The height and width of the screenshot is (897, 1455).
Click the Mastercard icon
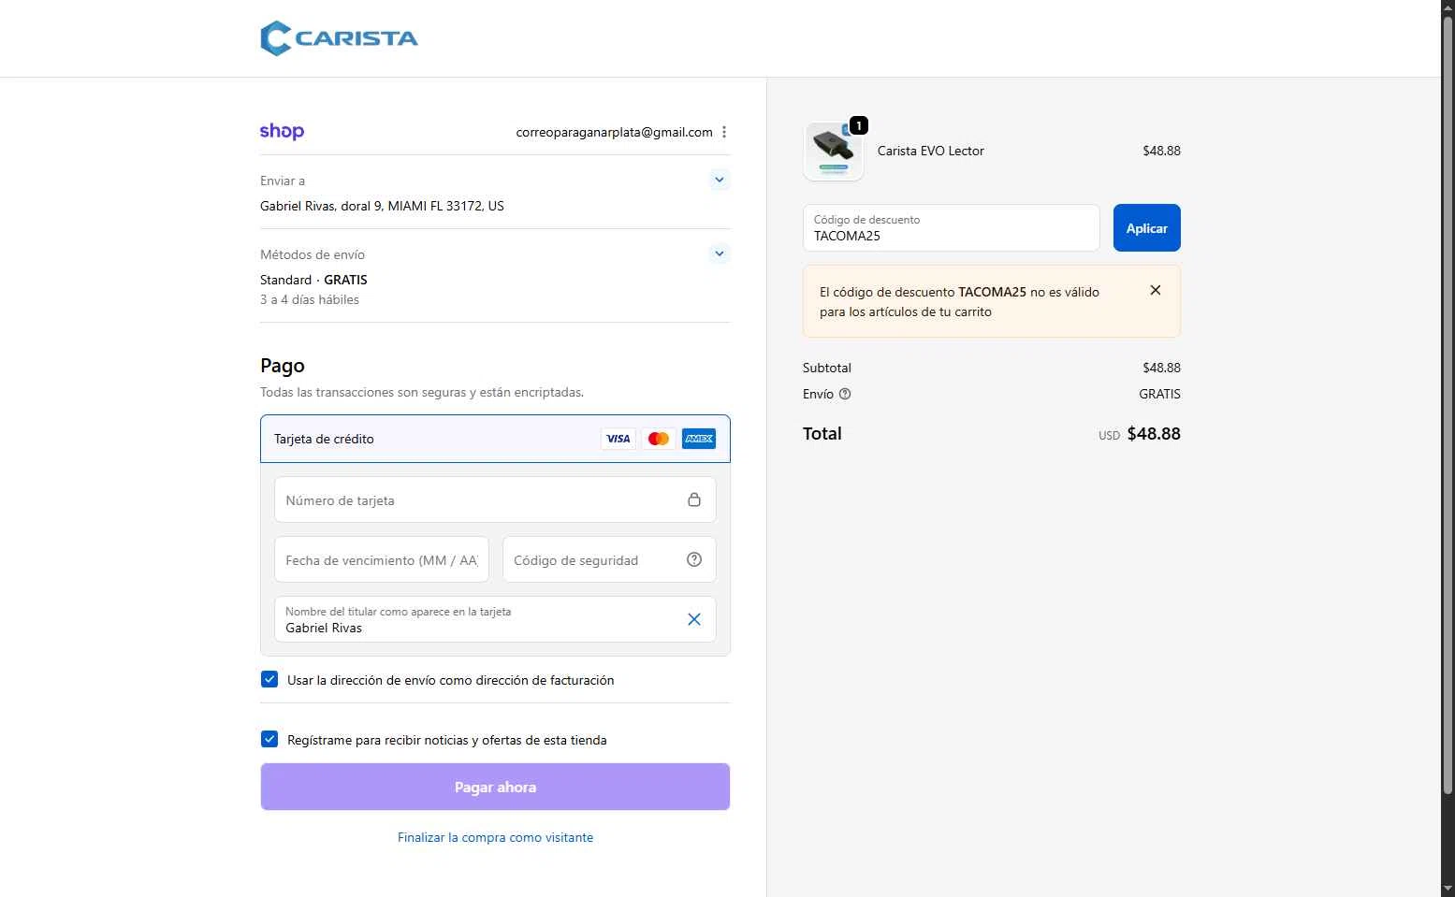tap(659, 439)
